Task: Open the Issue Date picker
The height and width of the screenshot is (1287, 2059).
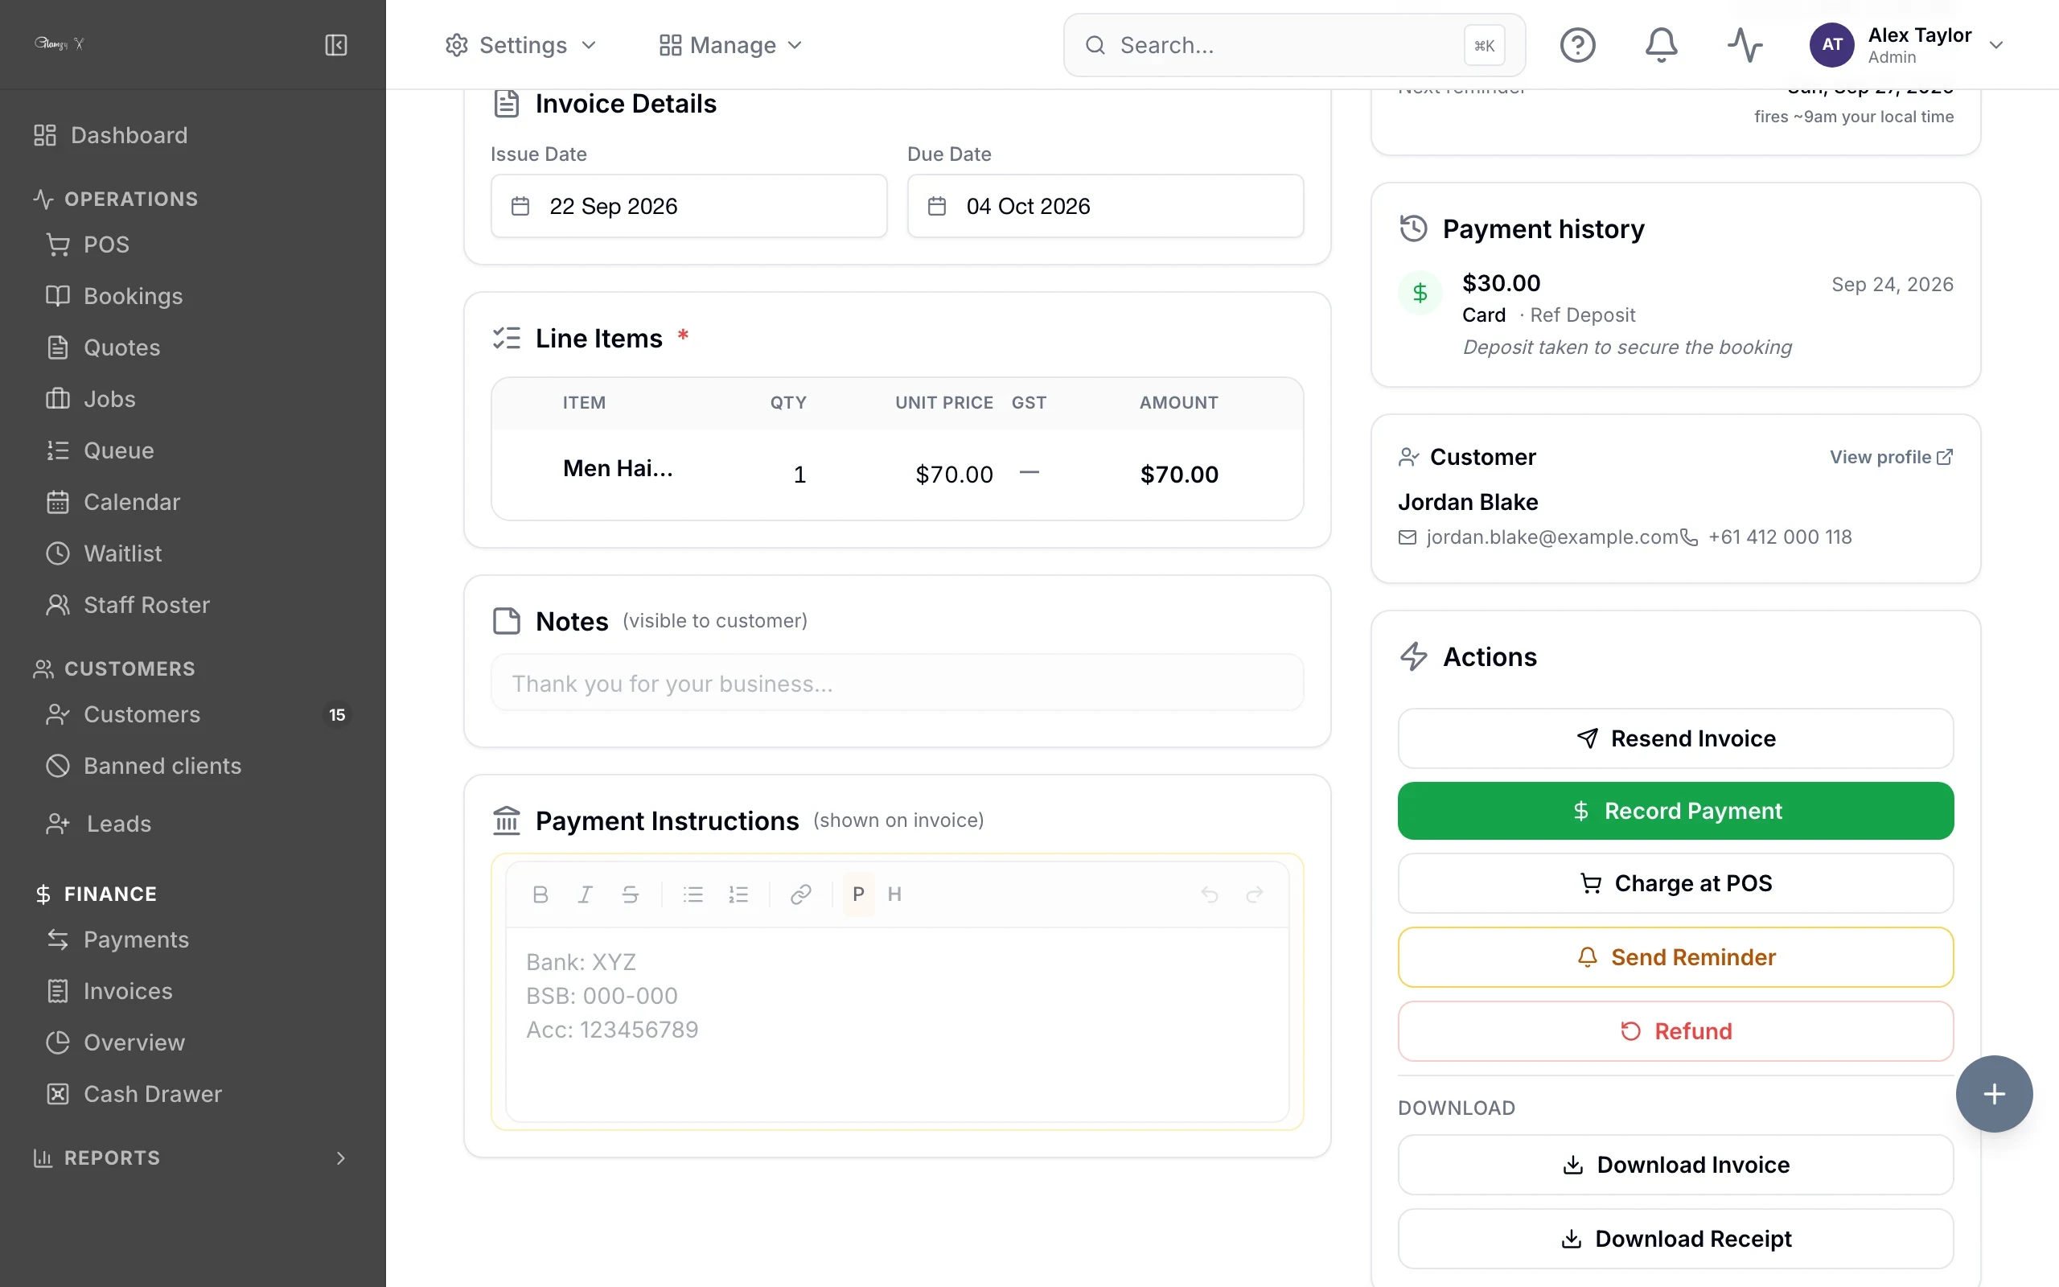Action: (x=688, y=206)
